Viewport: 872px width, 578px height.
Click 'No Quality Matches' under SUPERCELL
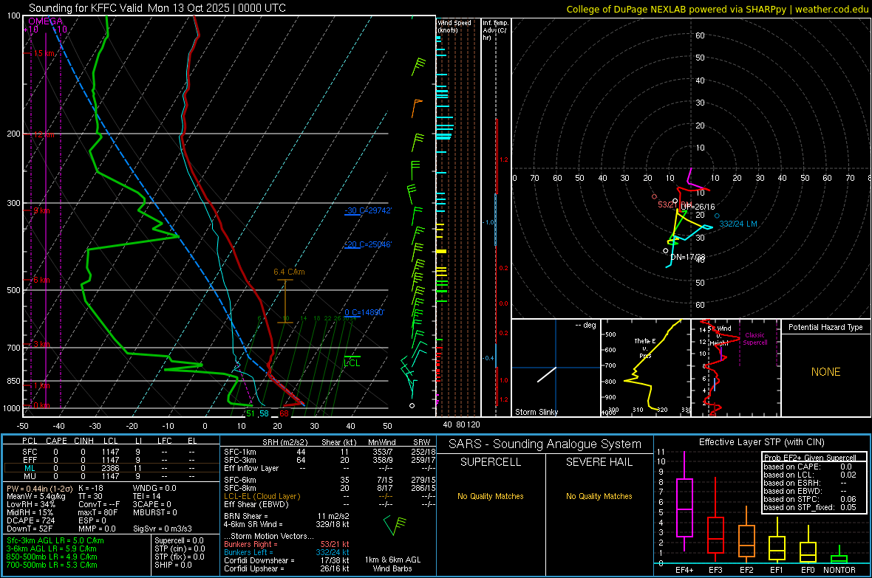(x=491, y=496)
